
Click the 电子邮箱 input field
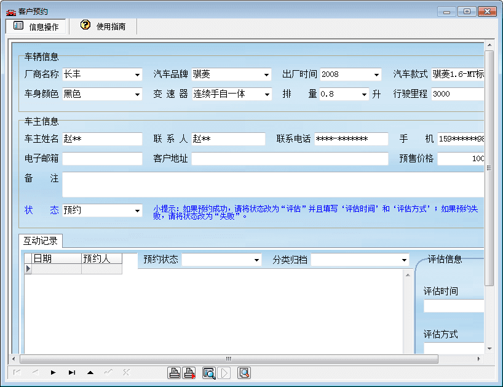pyautogui.click(x=102, y=159)
